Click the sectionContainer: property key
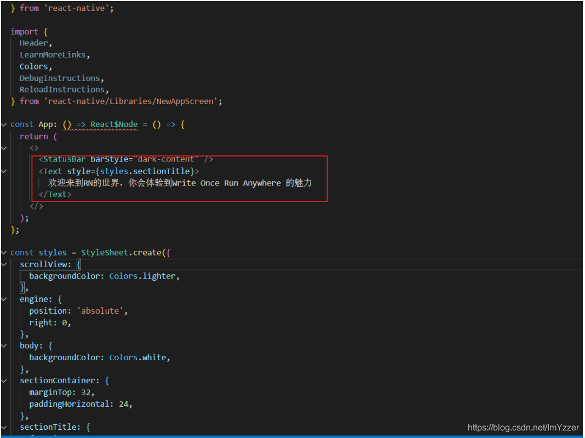 coord(59,381)
